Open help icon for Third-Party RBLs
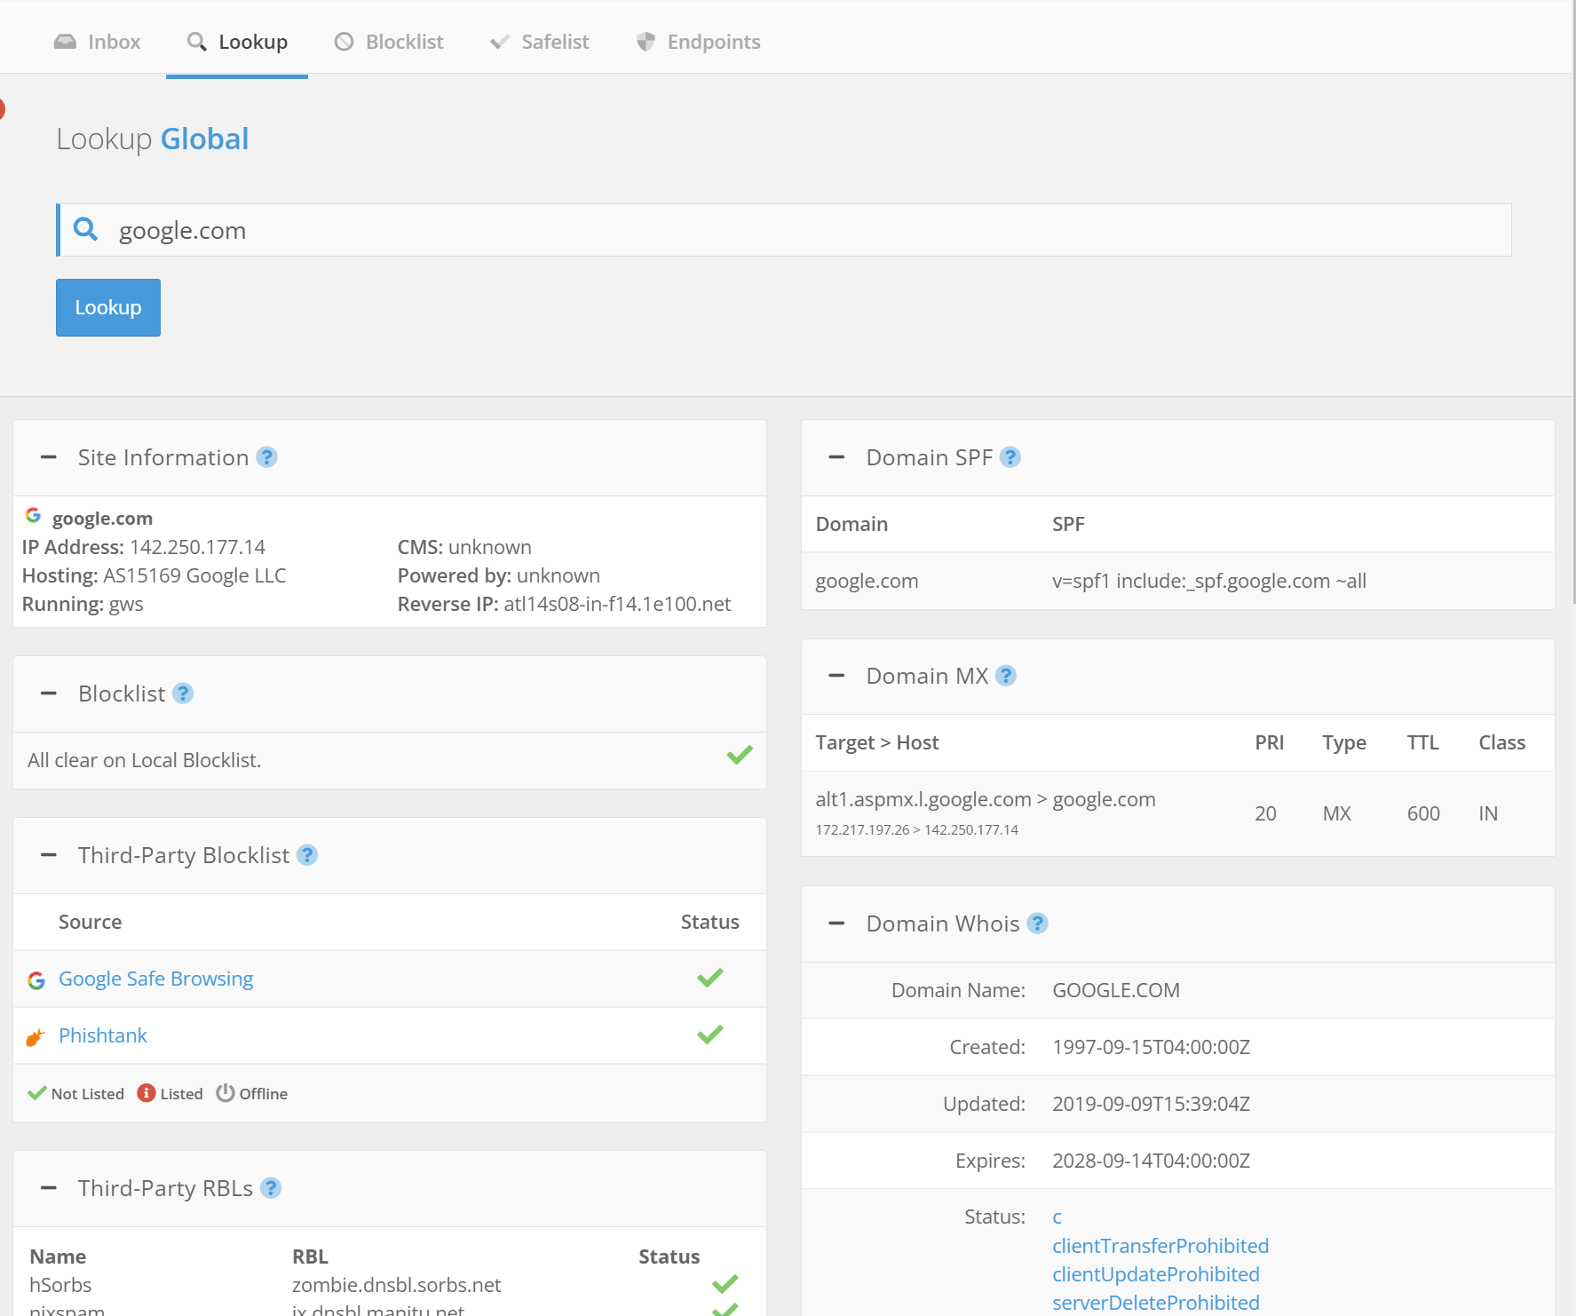 click(271, 1188)
